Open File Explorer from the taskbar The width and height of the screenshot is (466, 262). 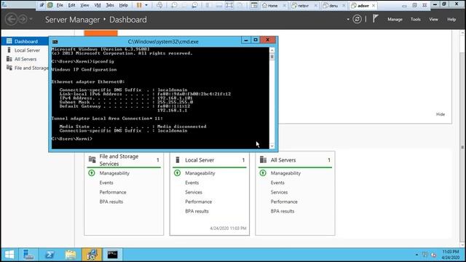point(71,254)
